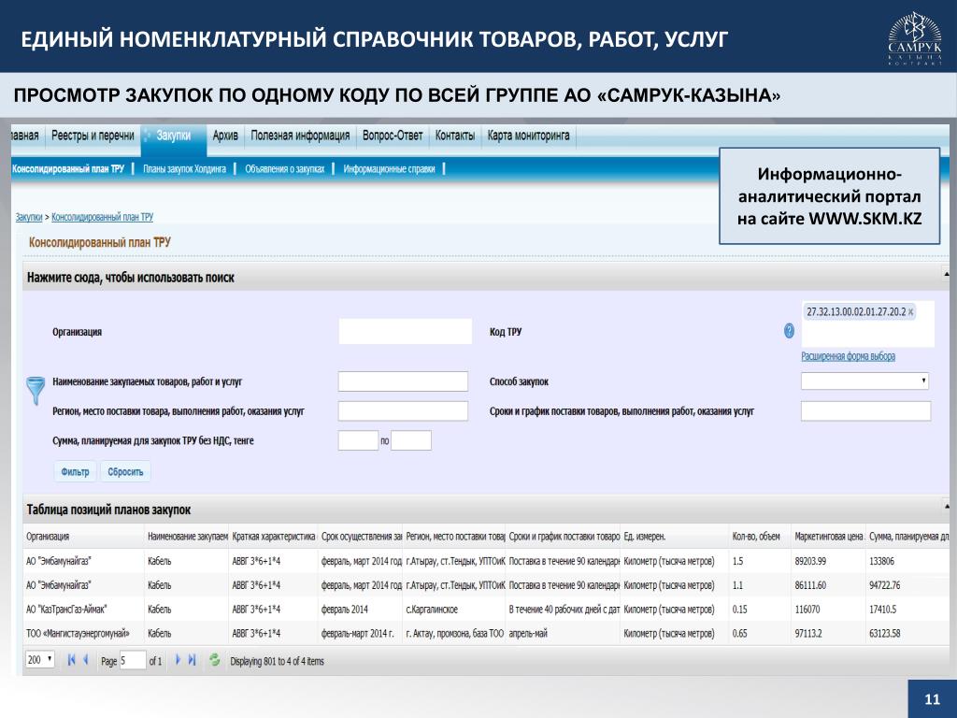Click the Организация input field
957x718 pixels.
406,331
